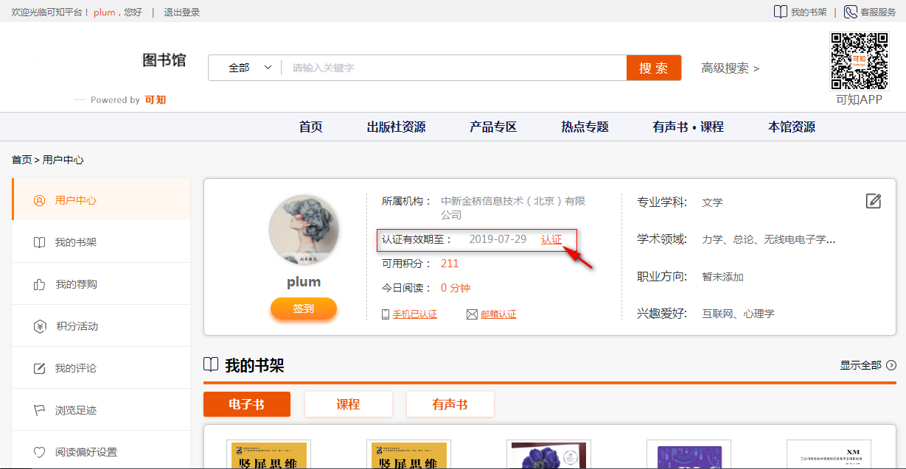Image resolution: width=906 pixels, height=469 pixels.
Task: Click the email verification envelope icon
Action: pyautogui.click(x=472, y=314)
